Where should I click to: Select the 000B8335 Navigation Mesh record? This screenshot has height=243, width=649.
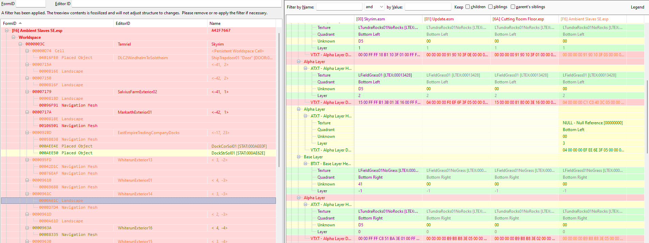point(138,234)
